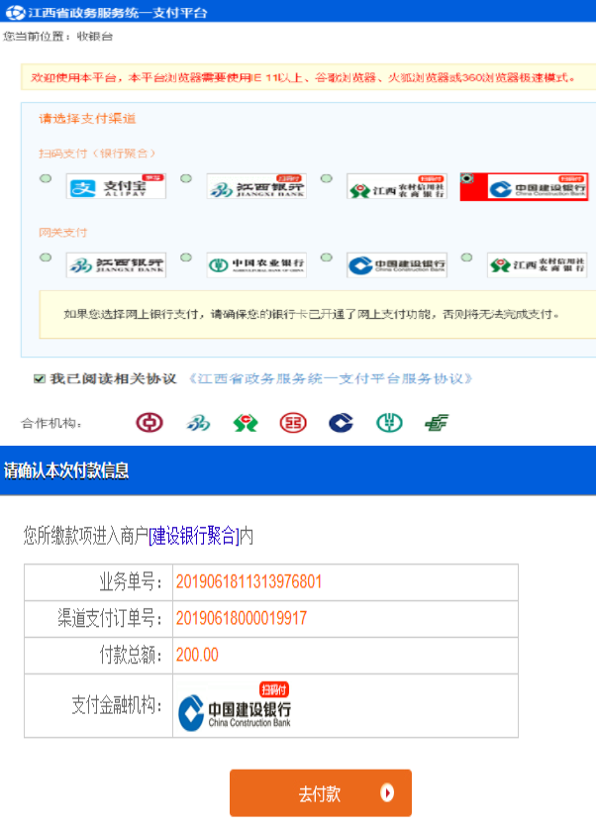Click the 业务单号 label cell
This screenshot has width=596, height=829.
99,582
